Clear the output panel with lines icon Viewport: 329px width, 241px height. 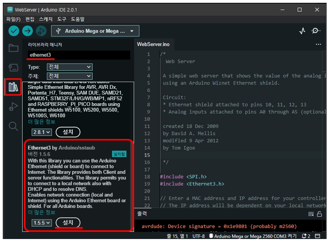tap(311, 214)
